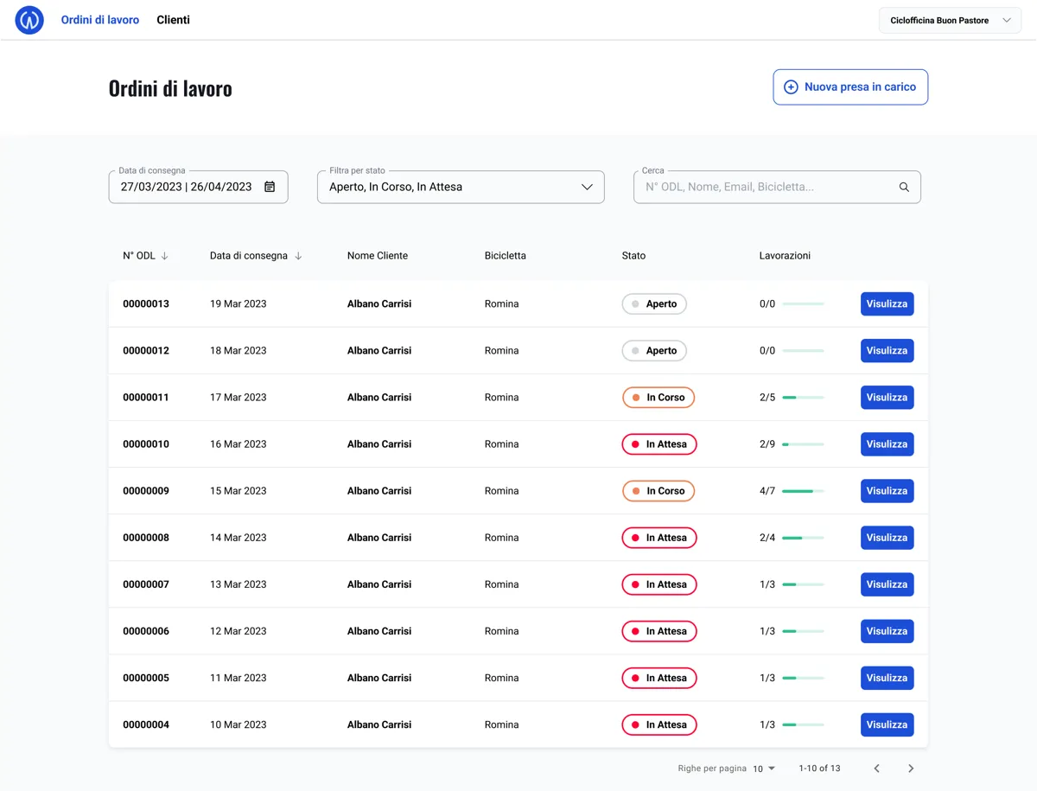
Task: Go to the next page arrow
Action: click(911, 769)
